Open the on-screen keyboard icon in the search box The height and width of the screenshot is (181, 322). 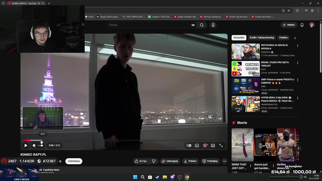click(193, 25)
